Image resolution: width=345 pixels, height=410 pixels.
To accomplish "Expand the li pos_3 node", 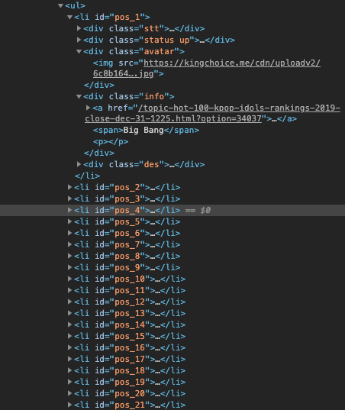I will tap(69, 199).
